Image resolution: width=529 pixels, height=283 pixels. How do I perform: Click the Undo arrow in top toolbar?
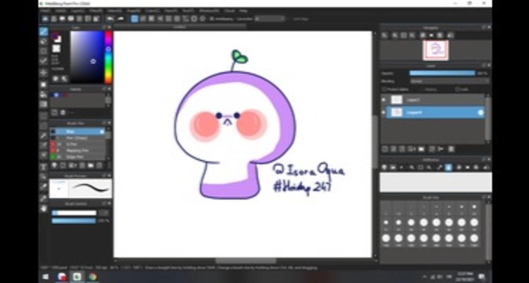[110, 19]
